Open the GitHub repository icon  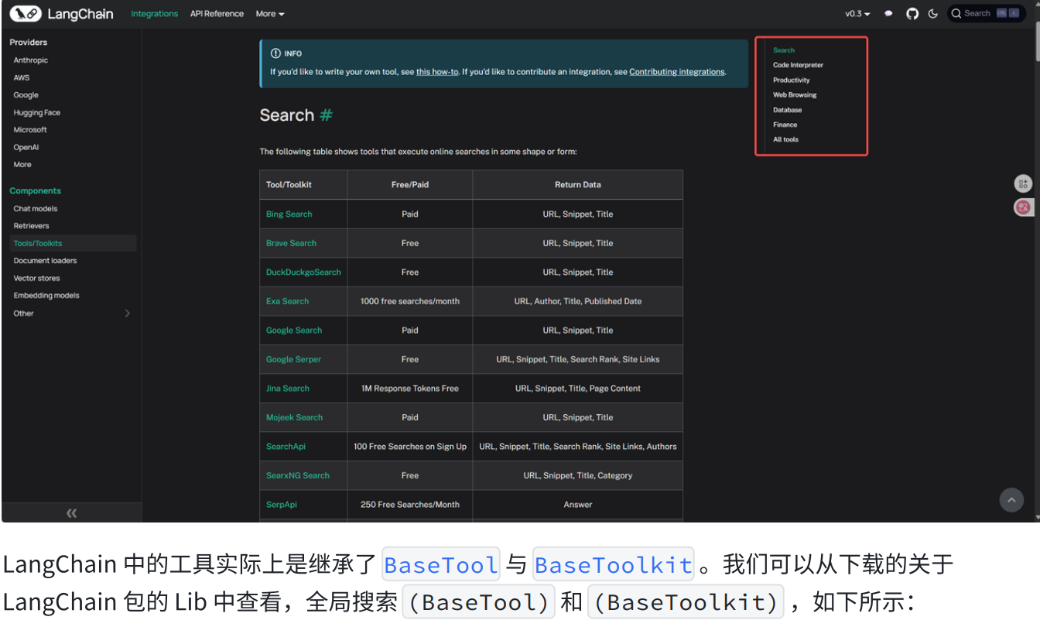click(912, 13)
